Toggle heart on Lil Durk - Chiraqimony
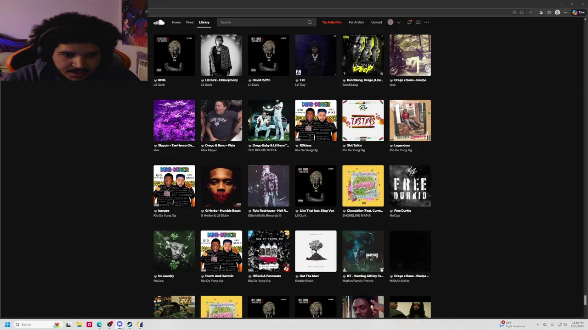Image resolution: width=588 pixels, height=330 pixels. [x=203, y=80]
